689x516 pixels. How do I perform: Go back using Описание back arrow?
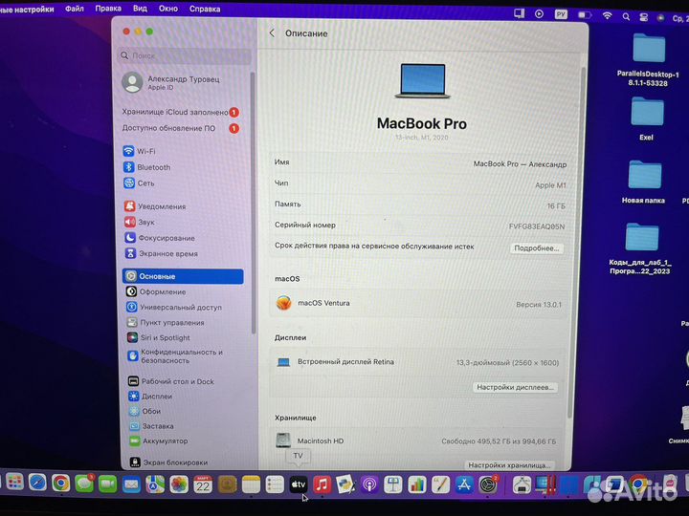pyautogui.click(x=272, y=32)
